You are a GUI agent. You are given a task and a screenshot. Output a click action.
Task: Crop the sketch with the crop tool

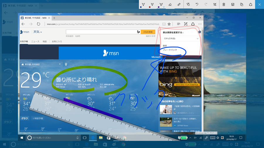point(215,4)
